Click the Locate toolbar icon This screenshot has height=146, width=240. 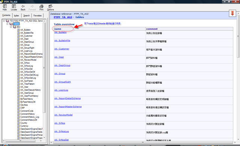14,8
